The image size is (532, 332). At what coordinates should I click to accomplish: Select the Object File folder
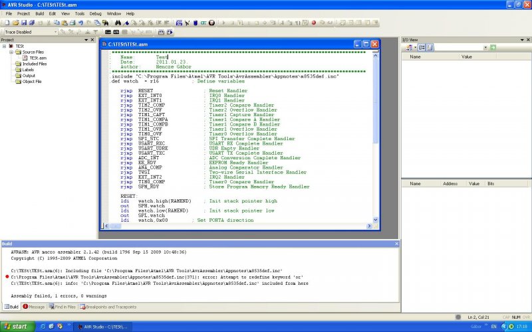click(32, 82)
